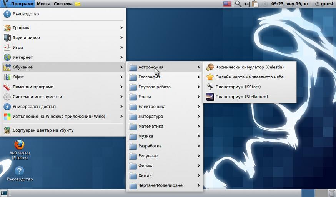The image size is (336, 197).
Task: Click the US flag keyboard layout indicator
Action: pos(227,4)
